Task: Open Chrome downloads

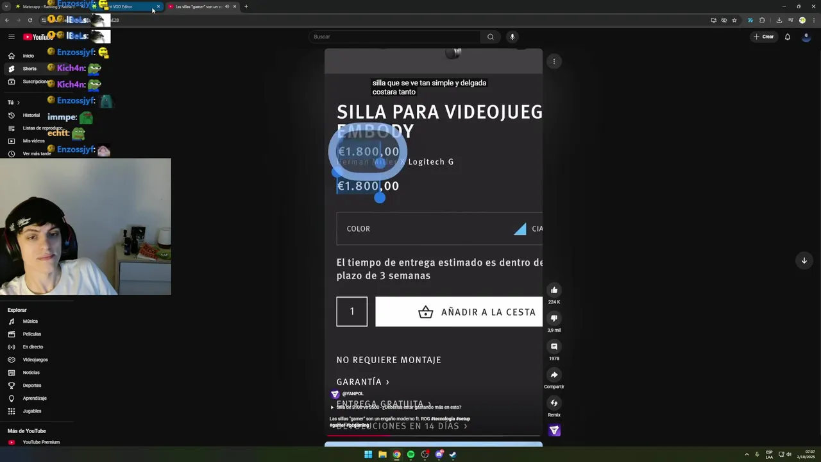Action: pos(779,20)
